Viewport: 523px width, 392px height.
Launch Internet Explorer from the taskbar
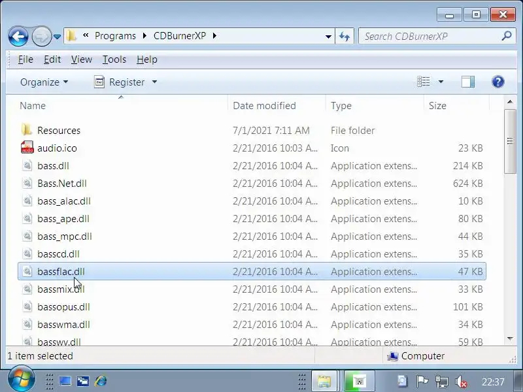pos(101,381)
